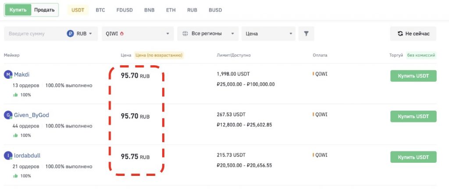Image resolution: width=449 pixels, height=189 pixels.
Task: Click the QIWI payment label in Makdi's row
Action: (x=321, y=74)
